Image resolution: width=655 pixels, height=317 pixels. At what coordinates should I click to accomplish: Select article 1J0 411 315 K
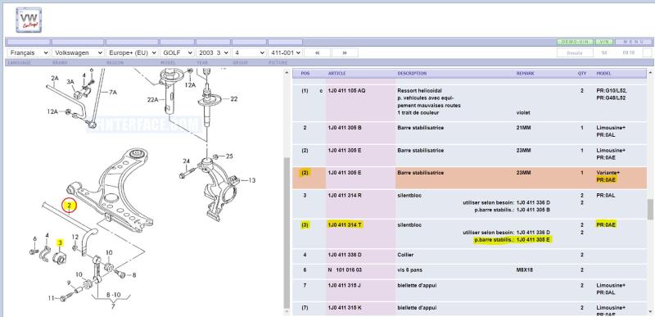click(345, 308)
